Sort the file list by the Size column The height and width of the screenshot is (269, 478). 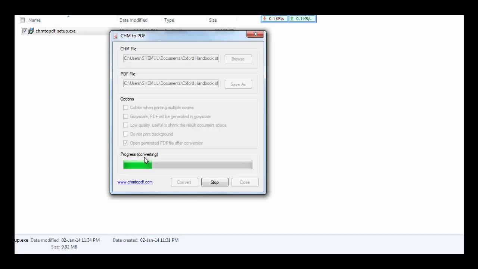tap(213, 20)
